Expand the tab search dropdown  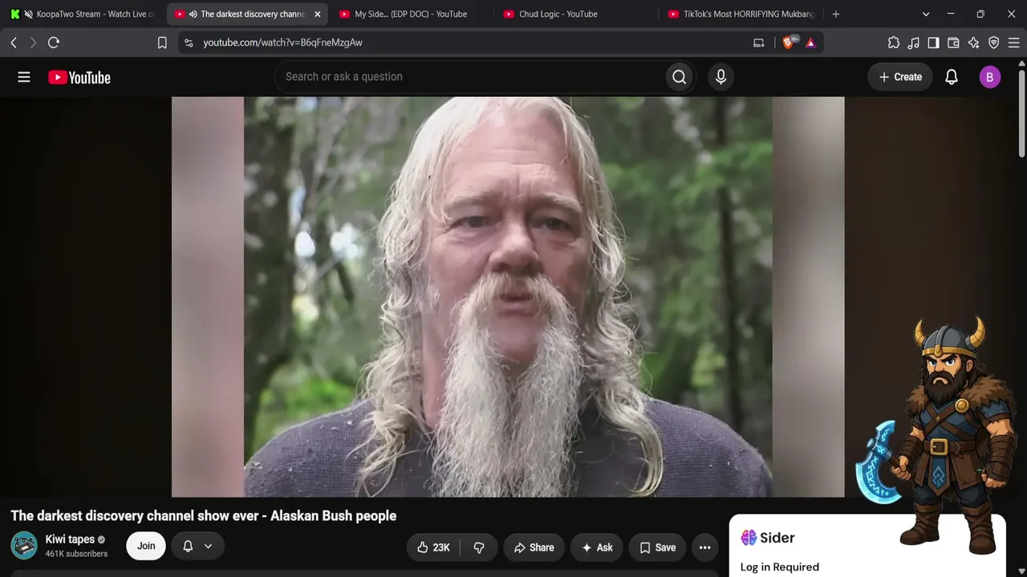click(x=926, y=14)
